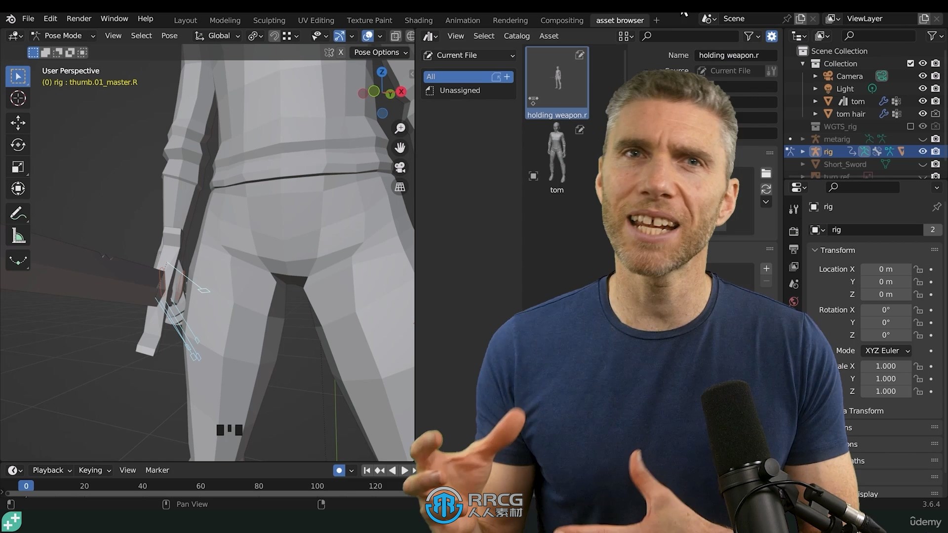Image resolution: width=948 pixels, height=533 pixels.
Task: Click the Location Z value field
Action: [886, 295]
